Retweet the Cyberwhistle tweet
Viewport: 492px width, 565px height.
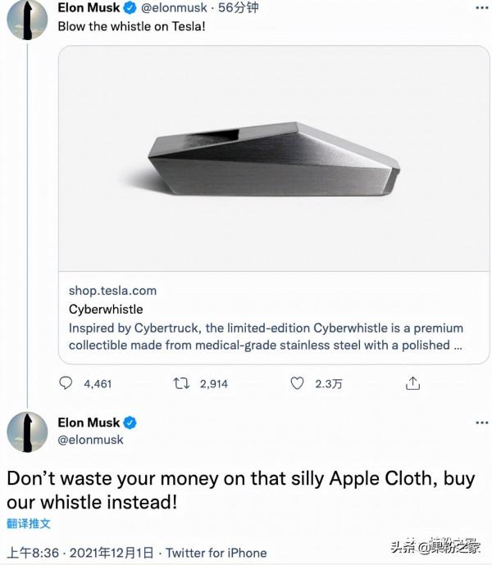pos(183,383)
